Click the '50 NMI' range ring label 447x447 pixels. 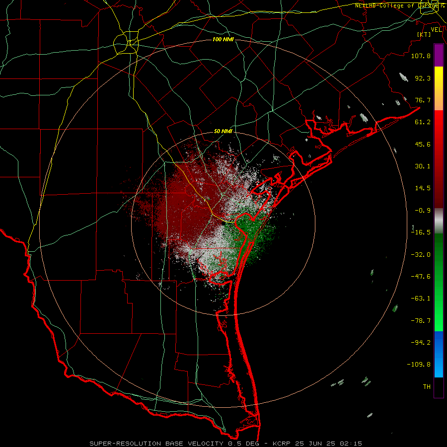(x=223, y=131)
